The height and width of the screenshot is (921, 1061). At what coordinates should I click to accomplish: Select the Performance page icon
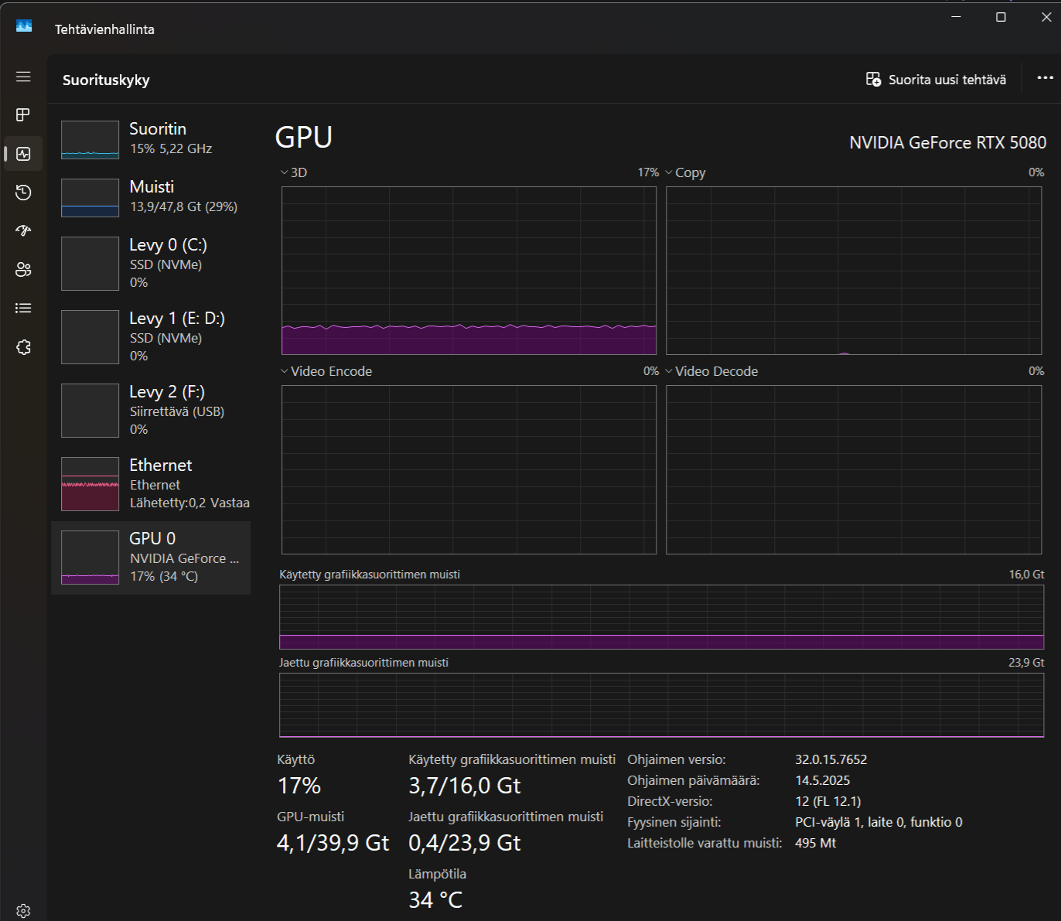(23, 154)
